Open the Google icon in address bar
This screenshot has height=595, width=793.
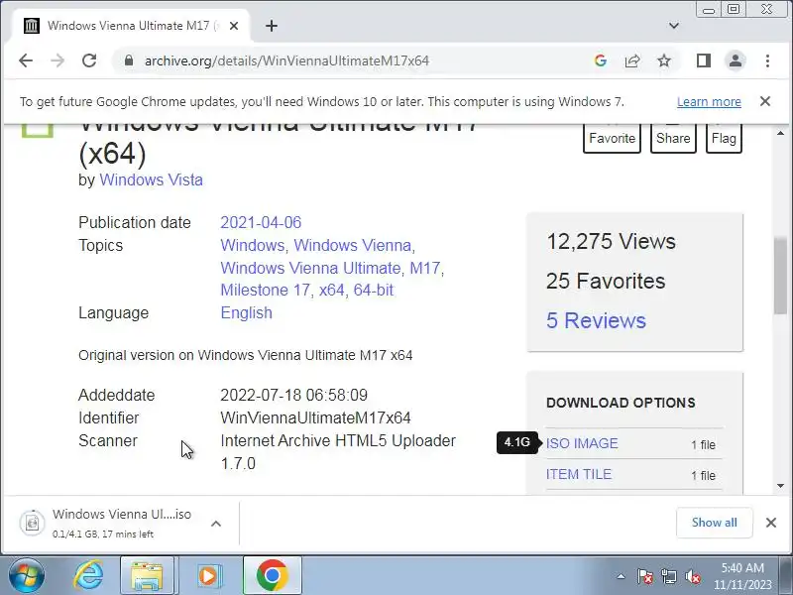pyautogui.click(x=601, y=60)
